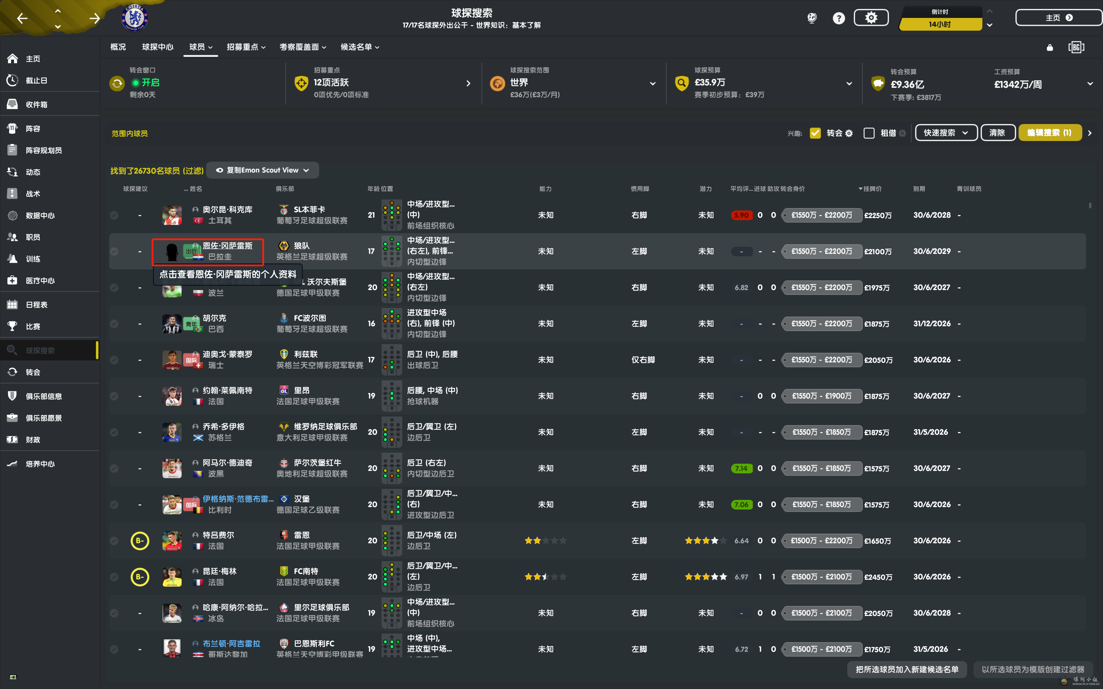The height and width of the screenshot is (689, 1103).
Task: Click 特吕费尔's potential star rating
Action: click(x=705, y=541)
